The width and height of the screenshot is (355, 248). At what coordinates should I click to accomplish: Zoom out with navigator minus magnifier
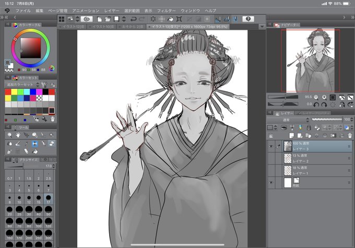pyautogui.click(x=316, y=98)
